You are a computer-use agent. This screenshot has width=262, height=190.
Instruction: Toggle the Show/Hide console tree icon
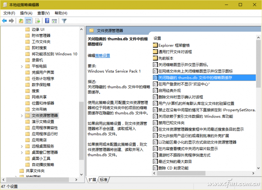point(29,21)
